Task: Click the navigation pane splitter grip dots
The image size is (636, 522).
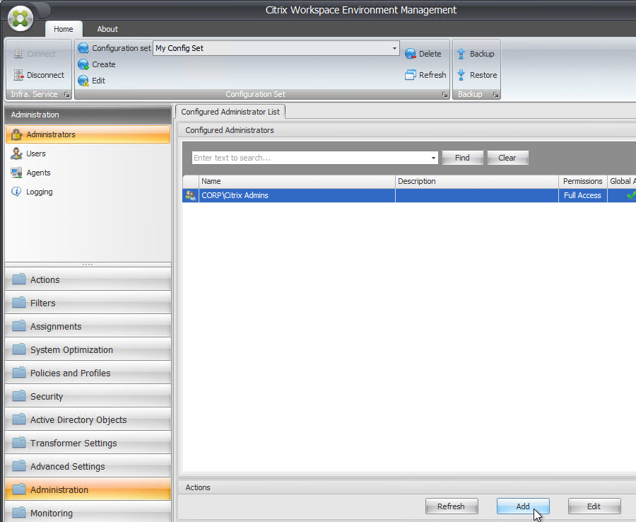Action: (88, 265)
